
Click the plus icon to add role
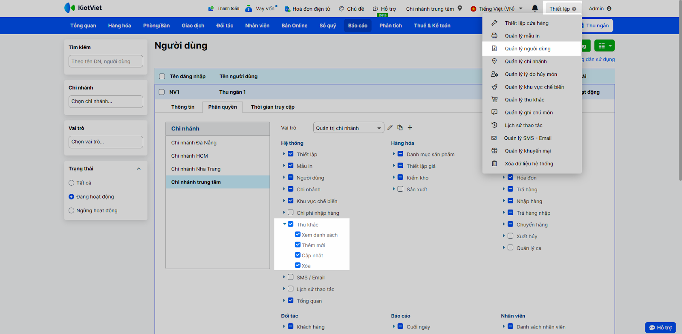pyautogui.click(x=410, y=127)
